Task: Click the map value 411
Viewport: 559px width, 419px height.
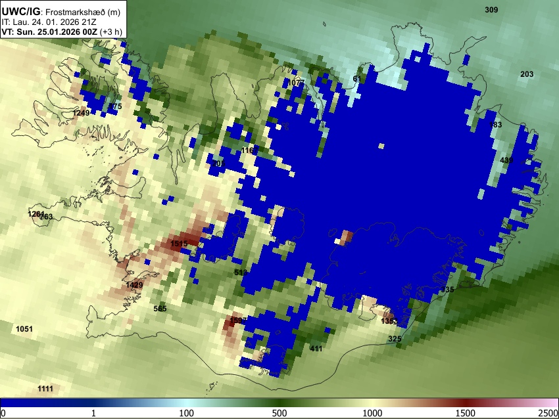Action: pos(316,349)
